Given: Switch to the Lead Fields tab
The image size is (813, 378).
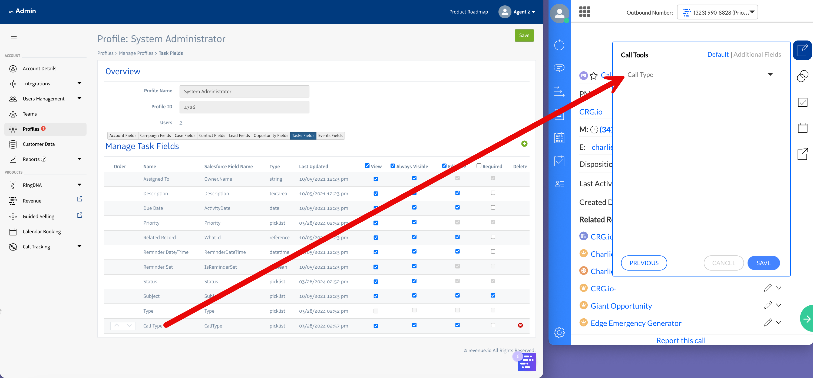Looking at the screenshot, I should click(x=239, y=136).
